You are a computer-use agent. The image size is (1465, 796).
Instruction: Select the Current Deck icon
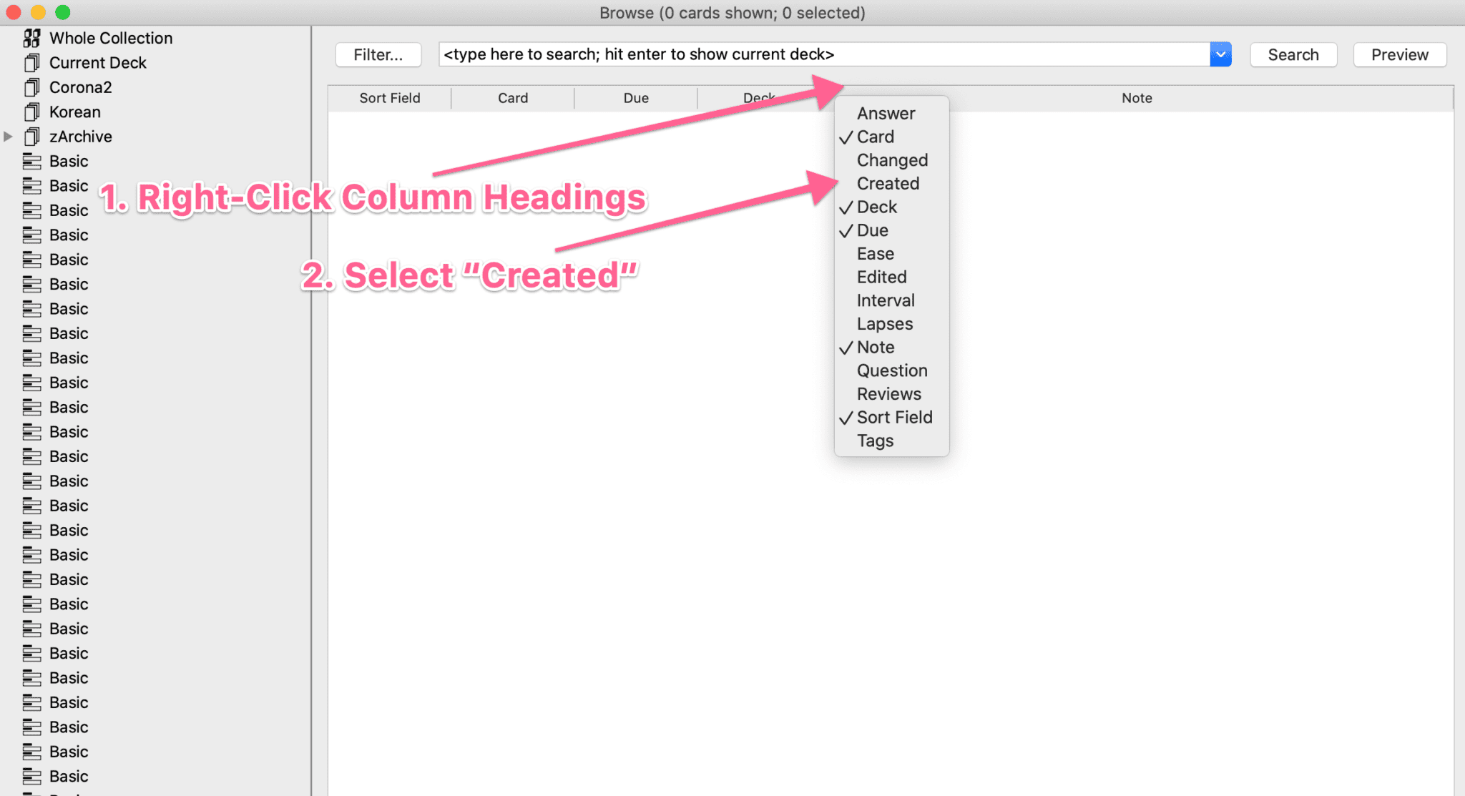click(31, 63)
